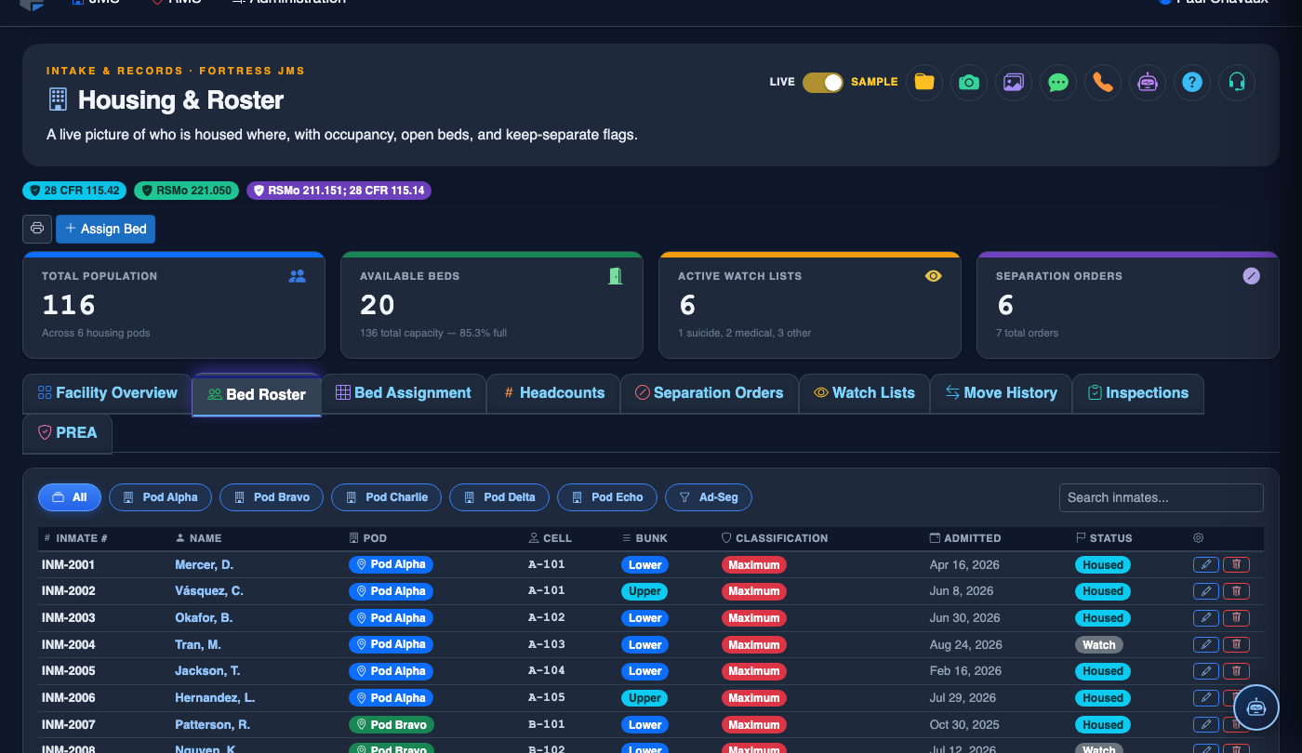
Task: Edit inmate INM-2001 with pencil icon
Action: pyautogui.click(x=1205, y=564)
